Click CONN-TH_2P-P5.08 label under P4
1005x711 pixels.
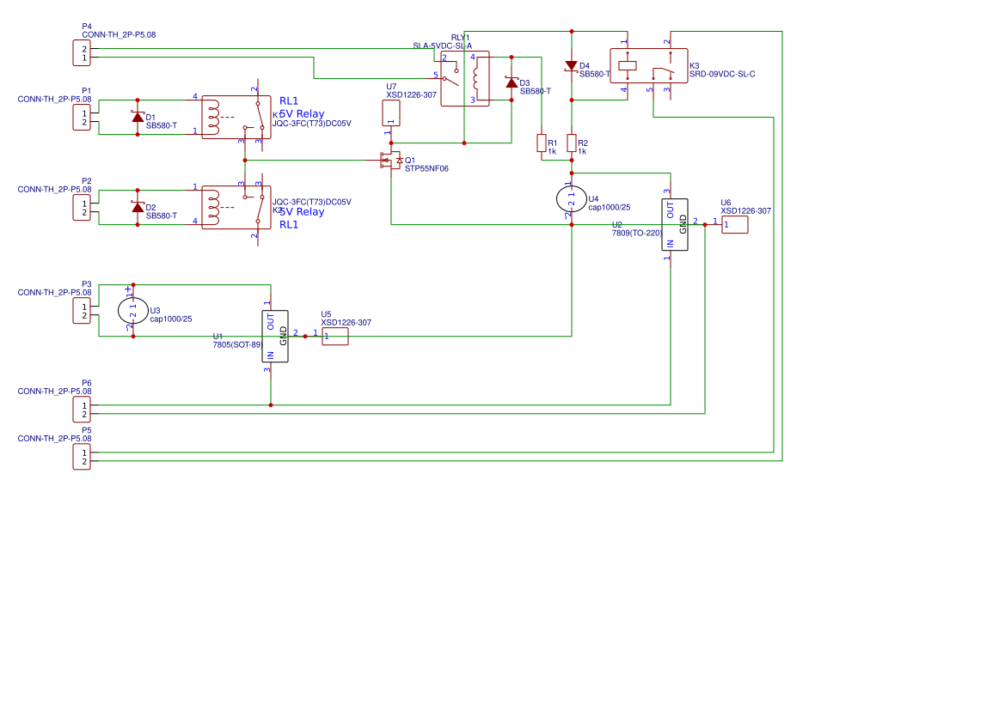coord(119,35)
